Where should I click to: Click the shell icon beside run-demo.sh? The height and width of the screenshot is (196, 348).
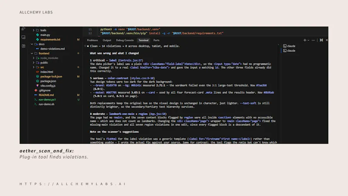[36, 104]
